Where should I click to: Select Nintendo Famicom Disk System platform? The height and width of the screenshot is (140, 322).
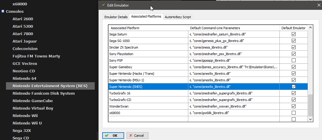click(x=43, y=94)
